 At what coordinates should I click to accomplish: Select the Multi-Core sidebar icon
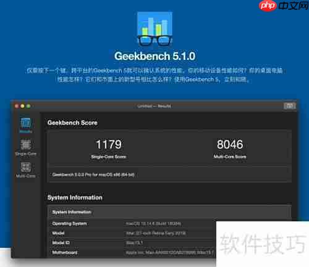25,170
